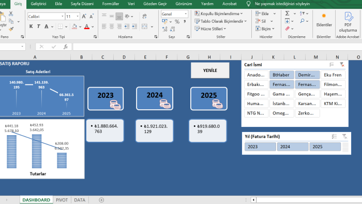This screenshot has height=204, width=362.
Task: Open Sort and Filter icon
Action: (302, 13)
